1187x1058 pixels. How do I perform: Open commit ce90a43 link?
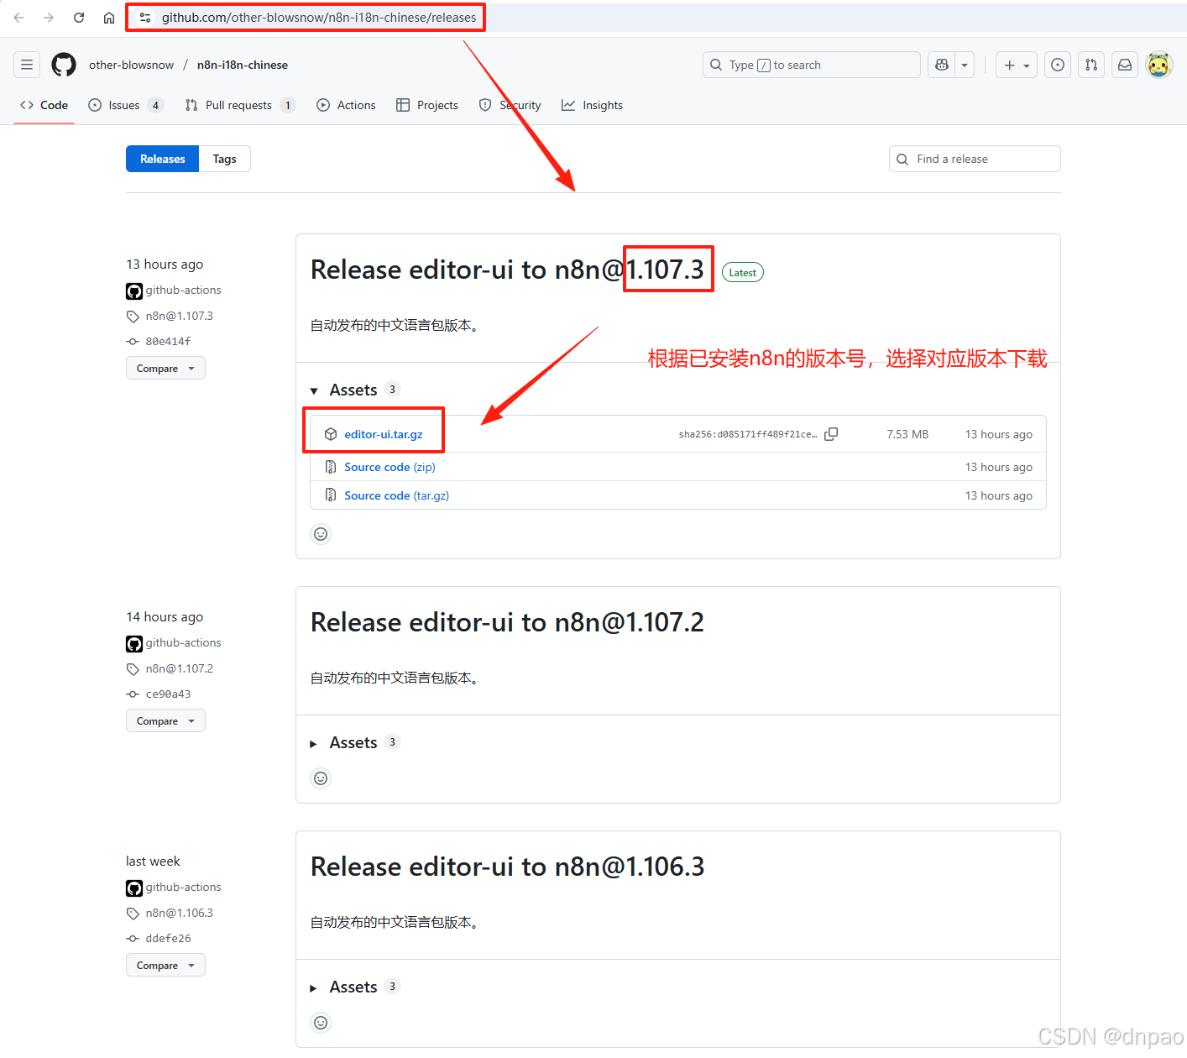(x=168, y=694)
